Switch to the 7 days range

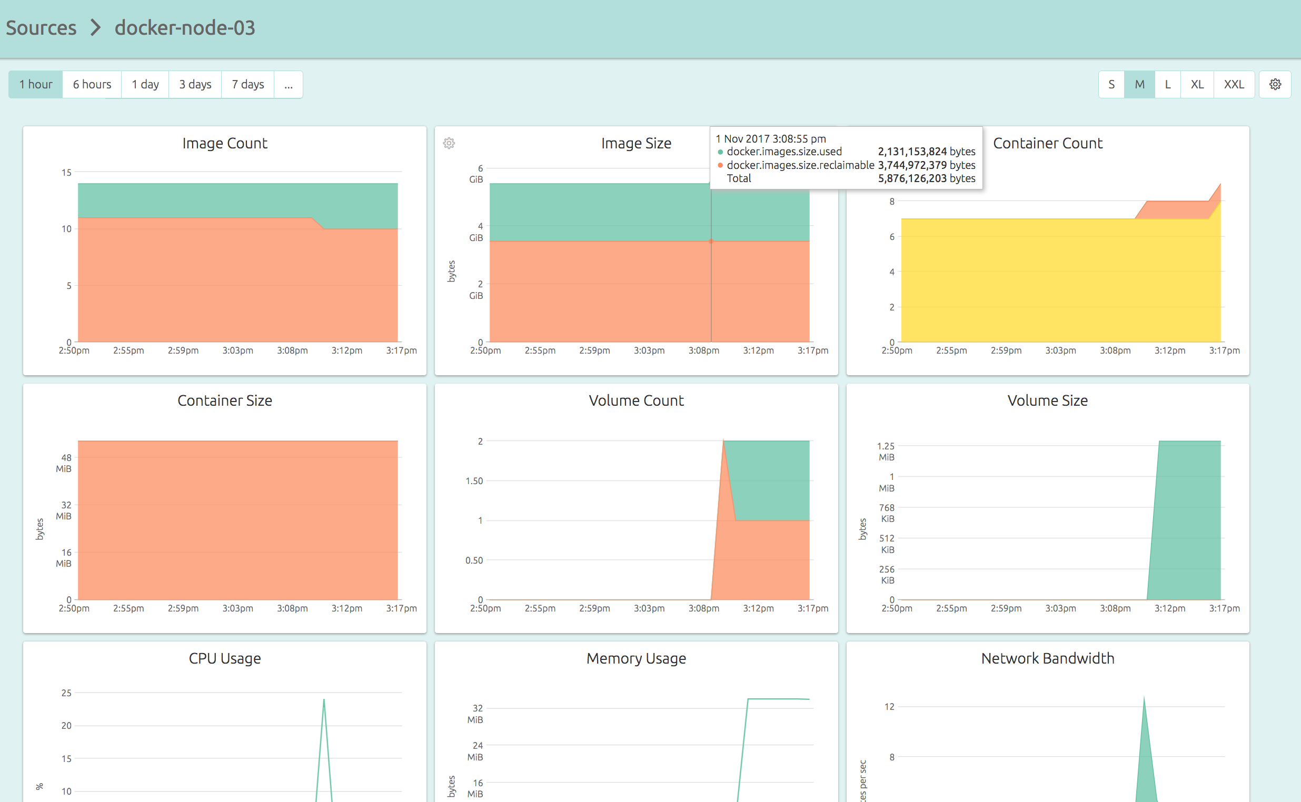click(247, 84)
